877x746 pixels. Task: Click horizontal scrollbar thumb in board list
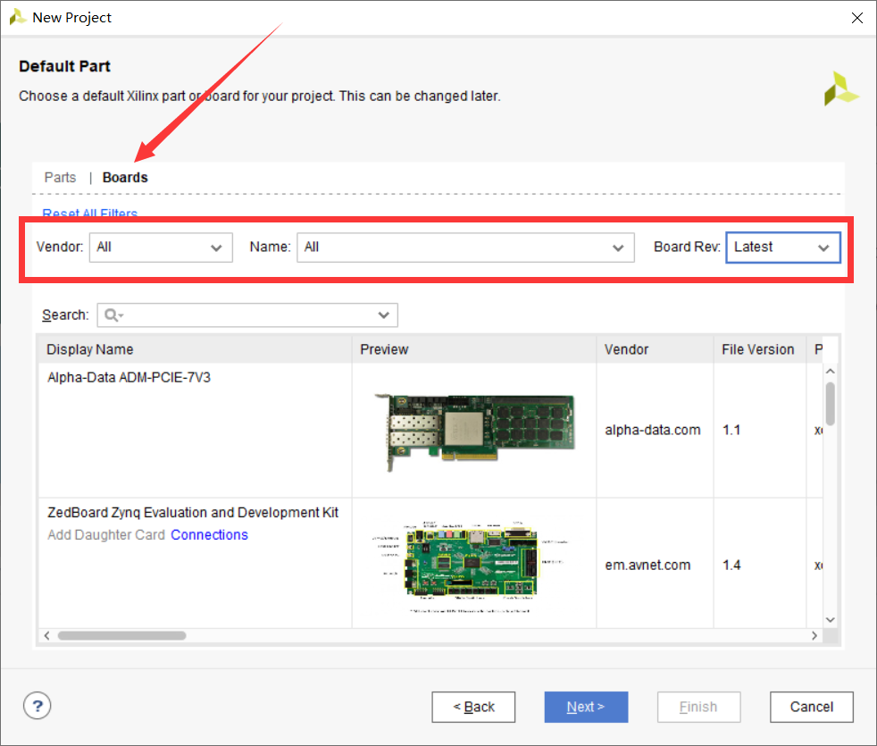[x=122, y=636]
